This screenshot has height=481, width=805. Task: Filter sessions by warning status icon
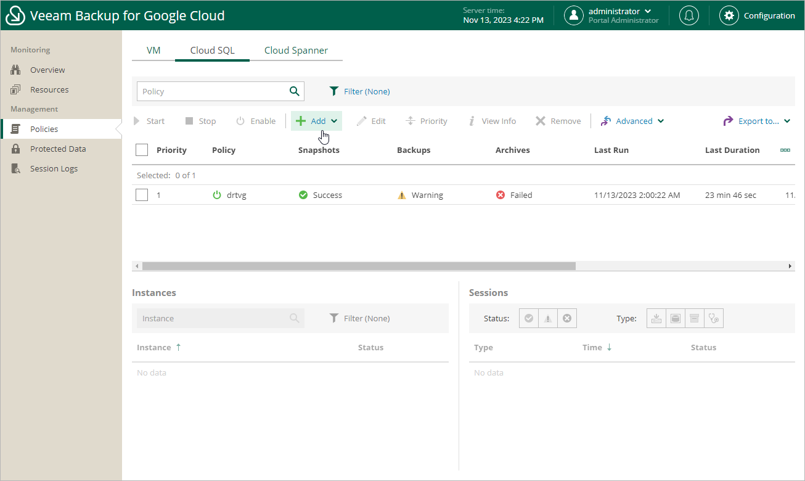click(547, 318)
